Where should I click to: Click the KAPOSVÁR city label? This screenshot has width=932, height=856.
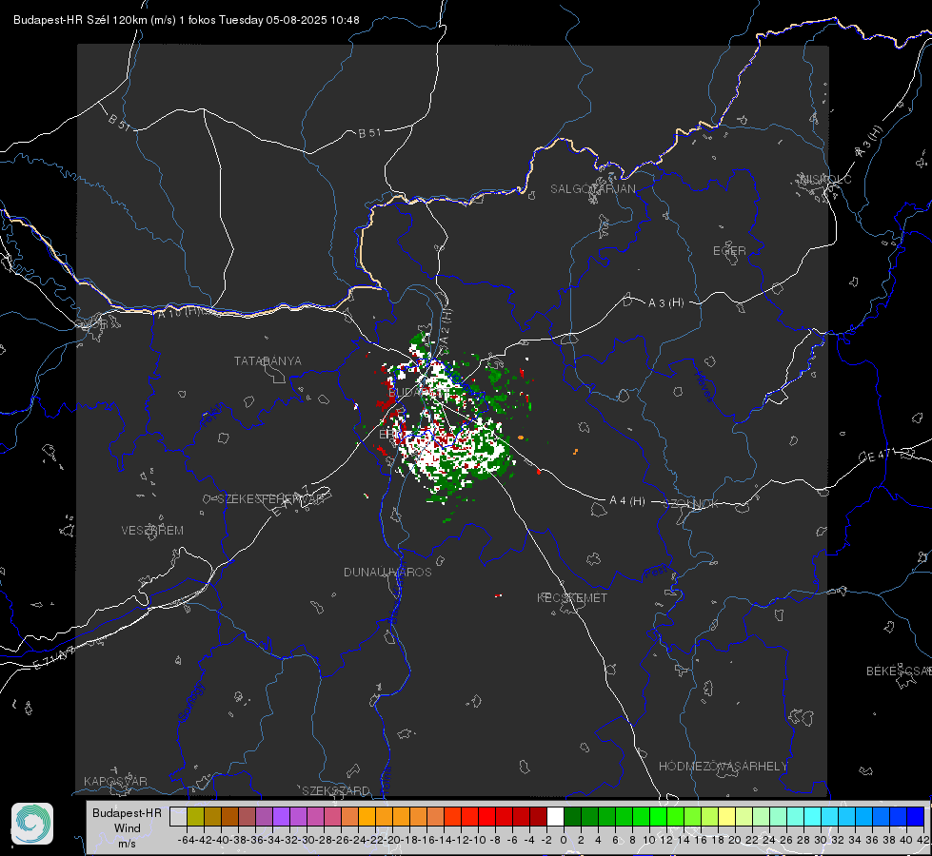pos(115,781)
